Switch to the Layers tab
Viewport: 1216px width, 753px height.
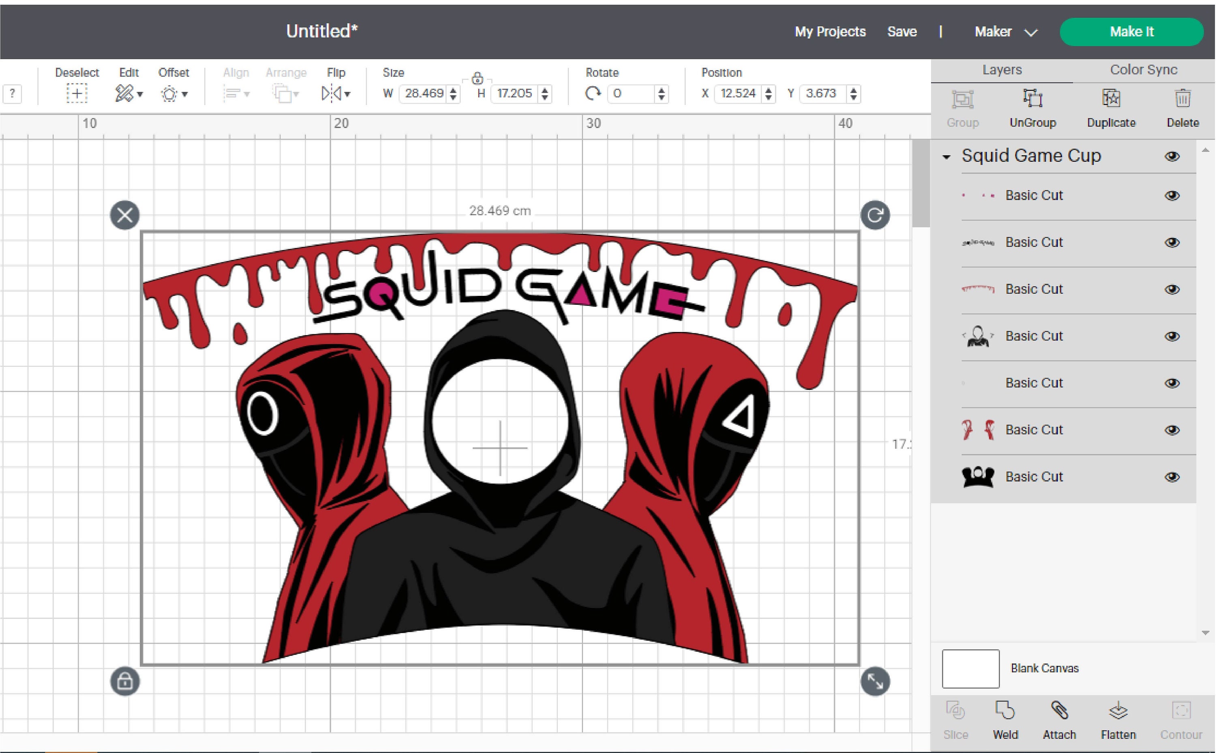click(1002, 70)
